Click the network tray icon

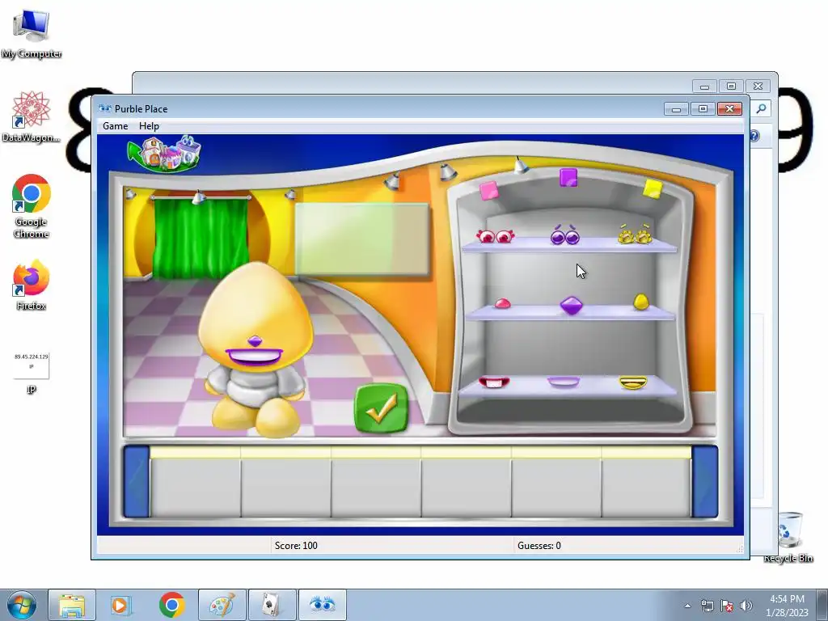[707, 606]
